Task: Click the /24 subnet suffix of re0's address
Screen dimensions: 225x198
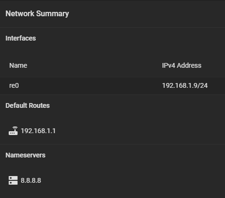Action: 202,85
